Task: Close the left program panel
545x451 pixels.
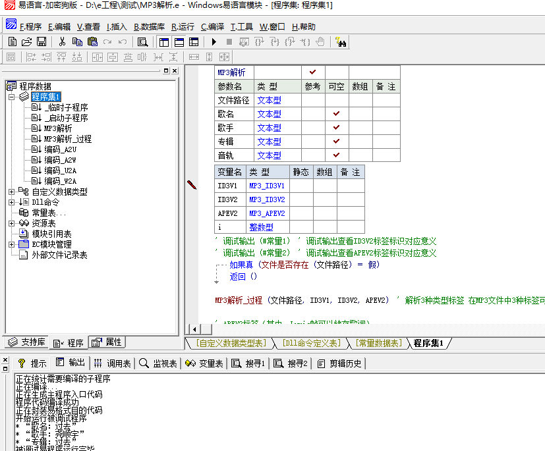Action: 175,70
